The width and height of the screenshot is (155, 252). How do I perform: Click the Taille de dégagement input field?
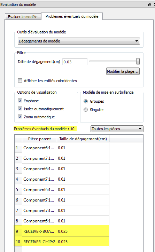pyautogui.click(x=75, y=62)
